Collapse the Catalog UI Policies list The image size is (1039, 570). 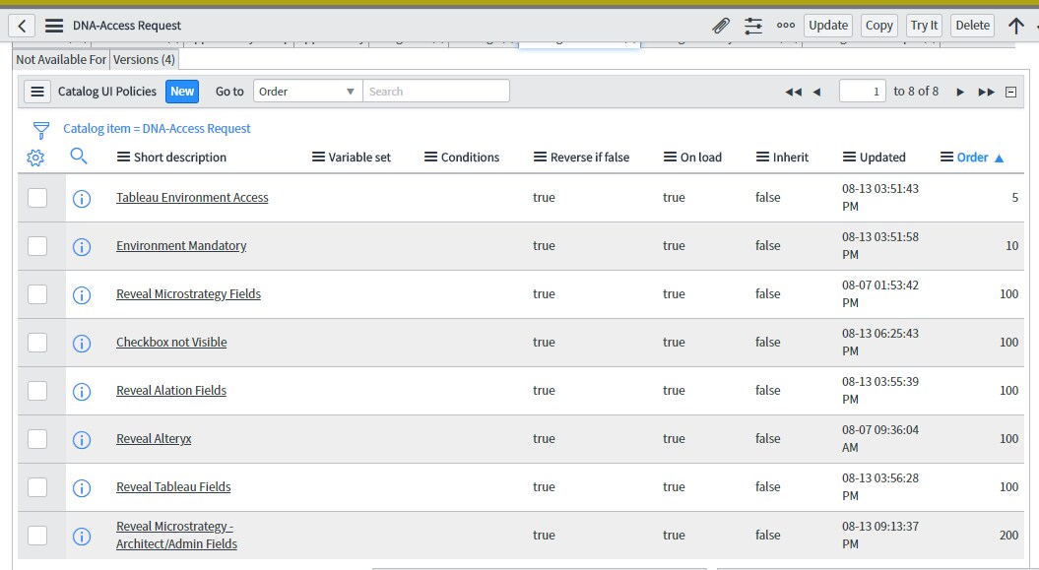[x=1010, y=92]
